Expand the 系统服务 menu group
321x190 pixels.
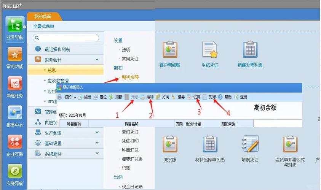97,154
